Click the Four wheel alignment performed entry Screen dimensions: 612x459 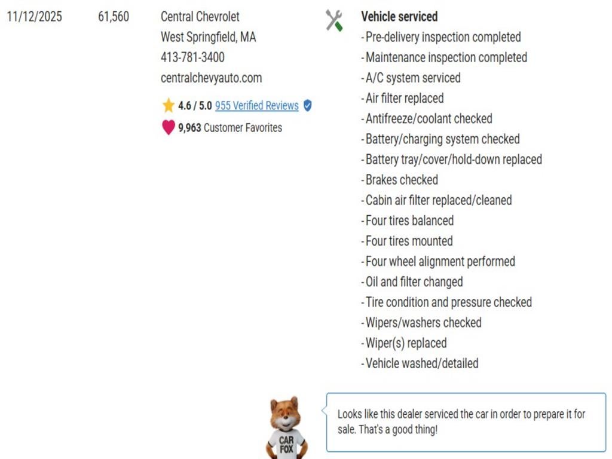(x=440, y=261)
